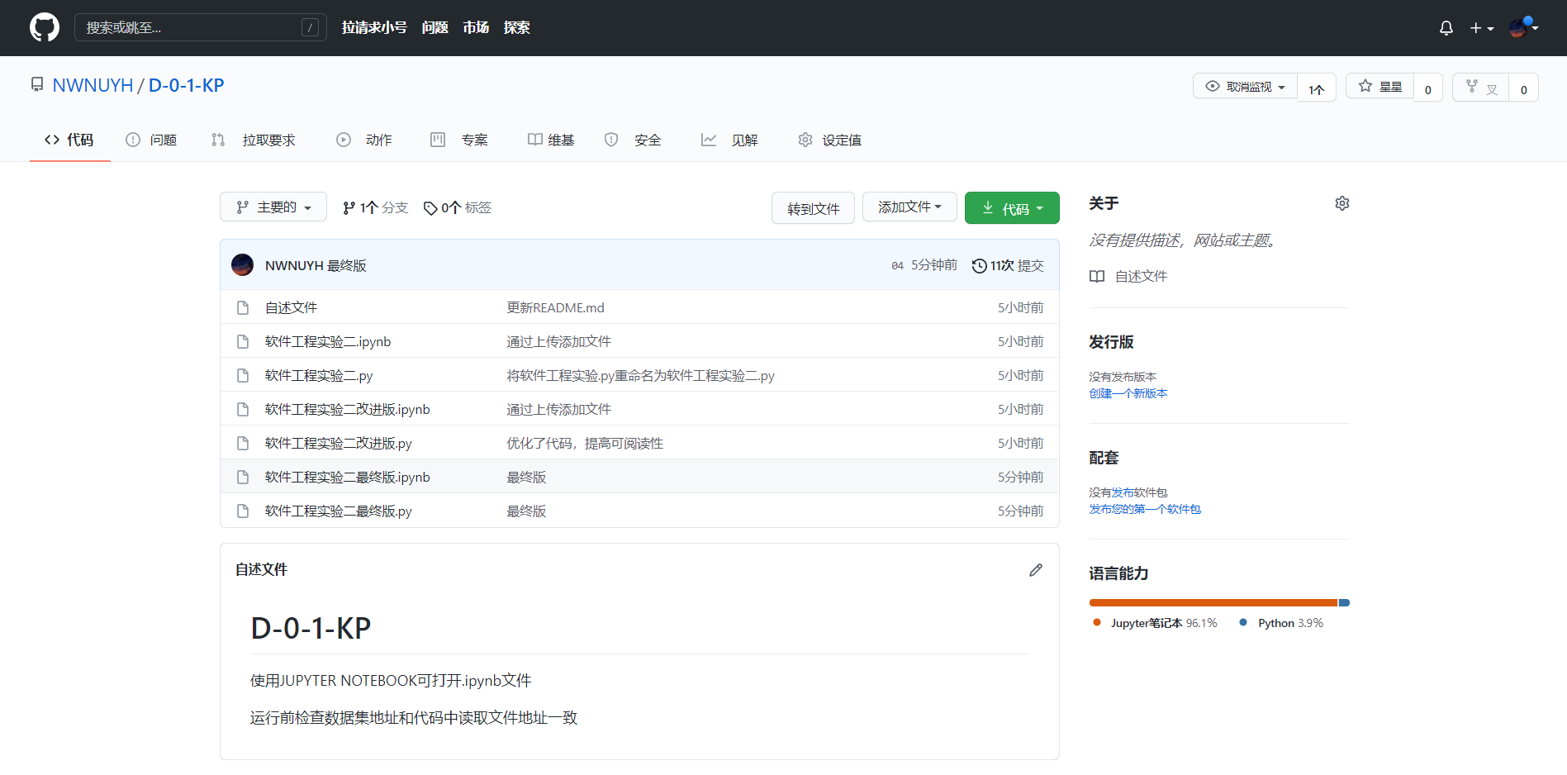Switch to the 问题 issues tab
1567x775 pixels.
[x=151, y=140]
